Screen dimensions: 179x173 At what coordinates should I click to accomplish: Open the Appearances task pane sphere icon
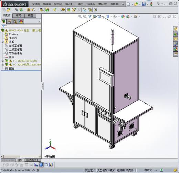(x=176, y=49)
